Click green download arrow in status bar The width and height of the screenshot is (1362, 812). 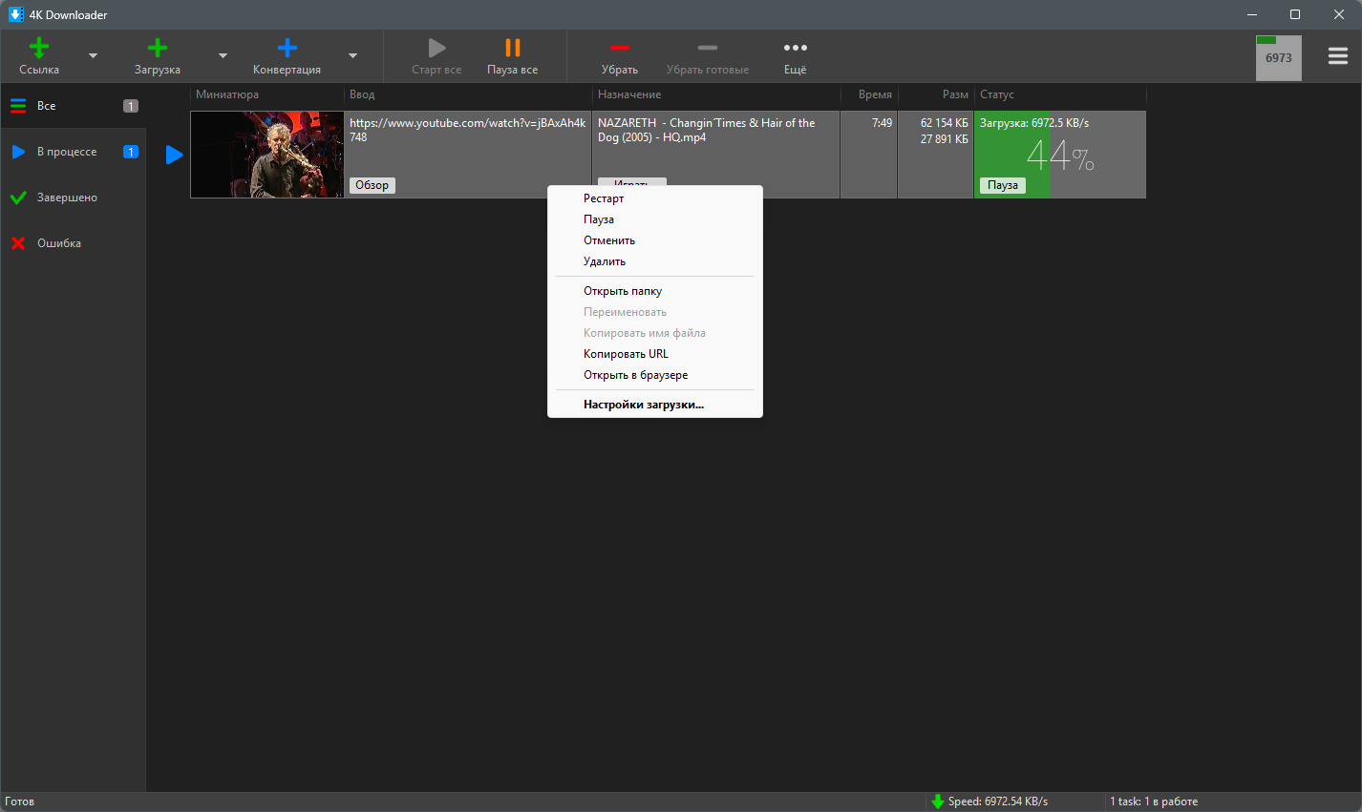[x=938, y=802]
